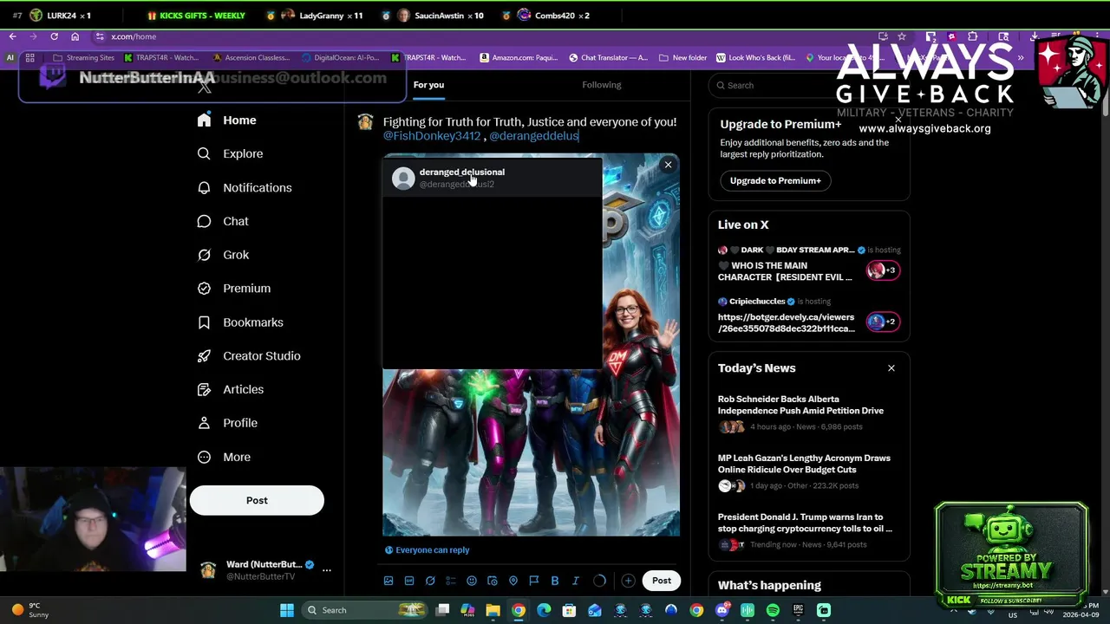Screen dimensions: 1110x624
Task: Switch to the Following tab
Action: (x=602, y=85)
